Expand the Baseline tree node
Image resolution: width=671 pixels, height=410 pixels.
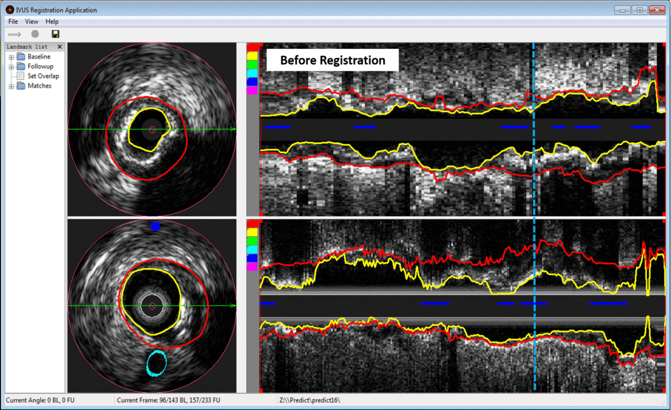(12, 57)
